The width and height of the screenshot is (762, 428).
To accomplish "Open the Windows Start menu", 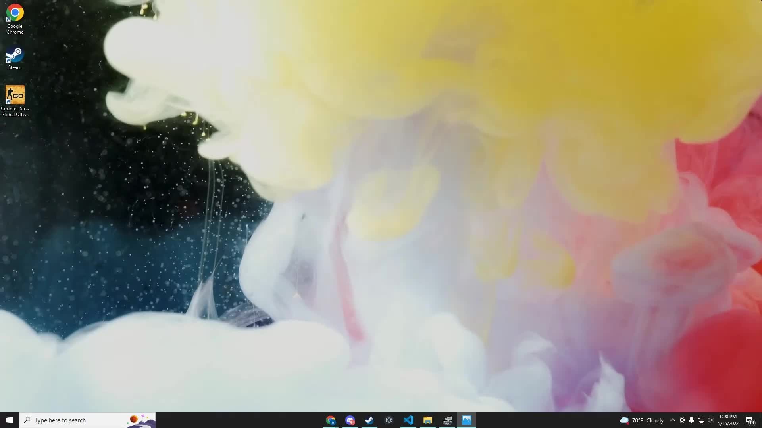I will [10, 420].
